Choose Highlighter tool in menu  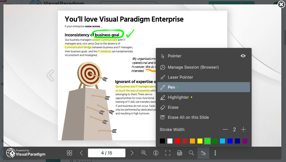178,97
